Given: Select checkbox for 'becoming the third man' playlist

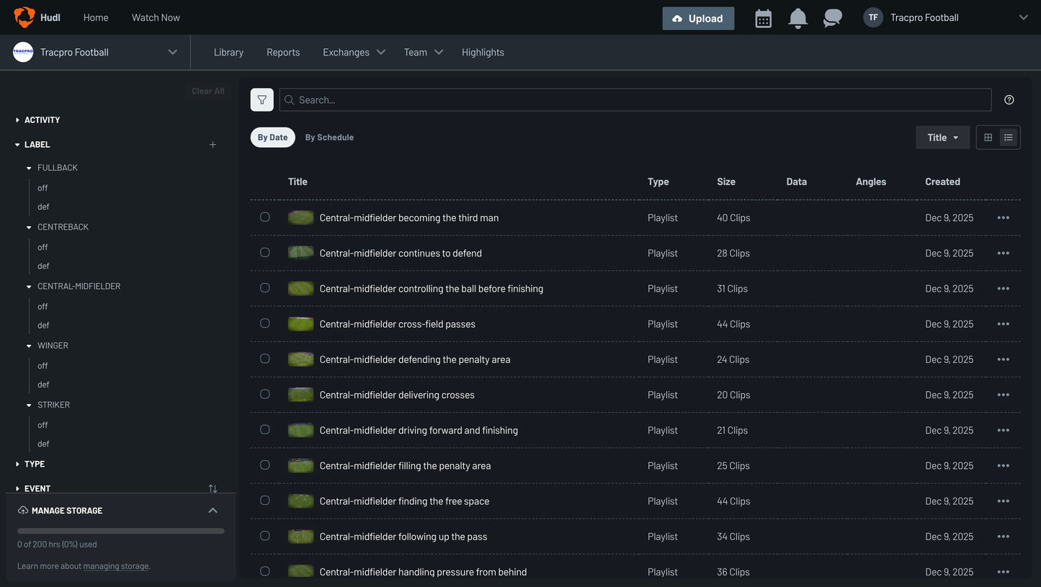Looking at the screenshot, I should click(x=265, y=217).
